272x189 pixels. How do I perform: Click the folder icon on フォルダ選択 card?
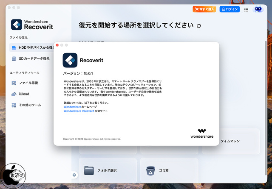point(89,170)
